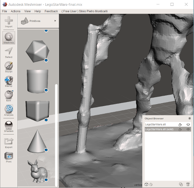Image resolution: width=194 pixels, height=188 pixels.
Task: Delete the selected object with trash icon
Action: (x=188, y=184)
